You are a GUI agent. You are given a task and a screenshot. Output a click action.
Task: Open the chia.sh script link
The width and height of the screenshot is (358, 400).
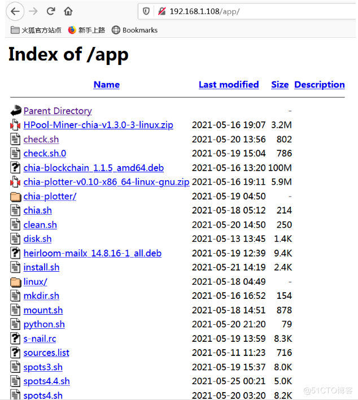(37, 211)
